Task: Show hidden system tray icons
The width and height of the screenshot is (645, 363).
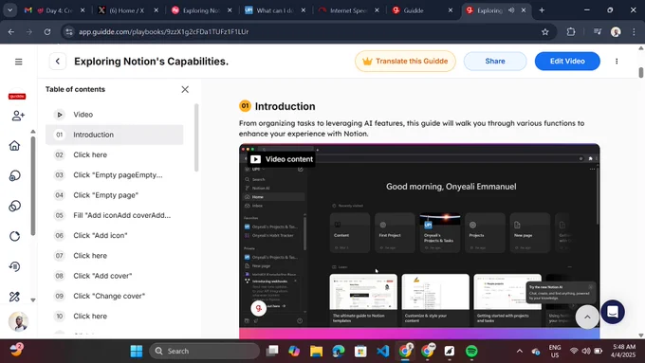Action: [x=520, y=351]
